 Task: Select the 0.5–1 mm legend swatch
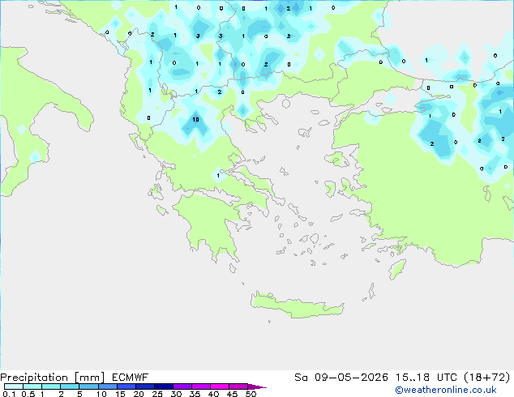tap(32, 386)
